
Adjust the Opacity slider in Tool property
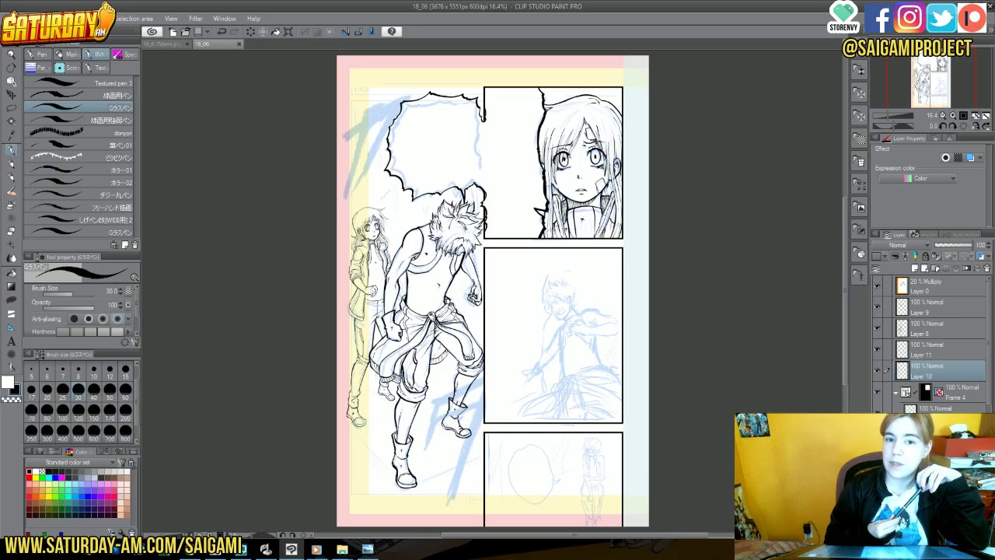click(67, 308)
